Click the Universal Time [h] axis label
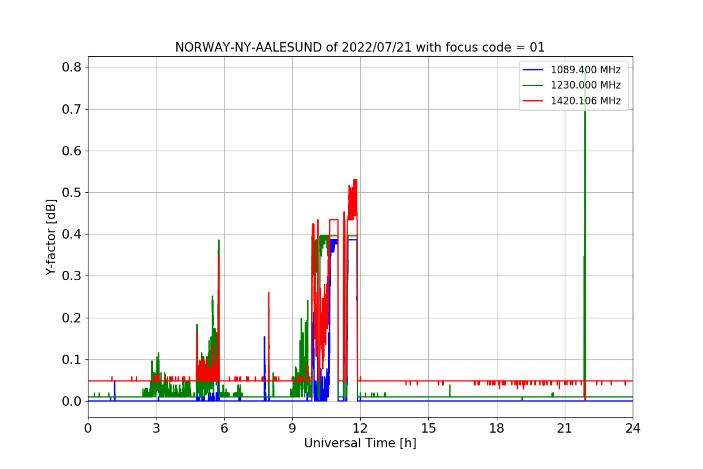The height and width of the screenshot is (469, 703). (360, 443)
